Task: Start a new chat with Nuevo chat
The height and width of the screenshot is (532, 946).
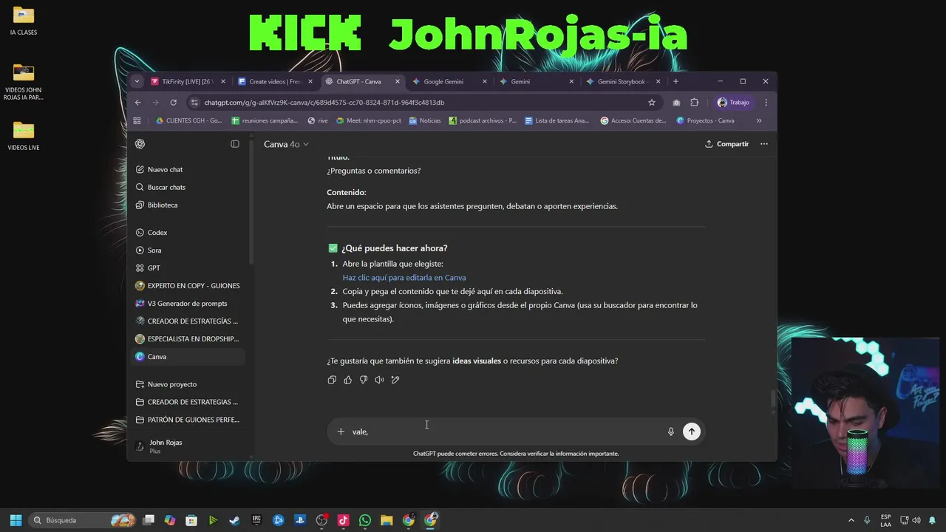Action: point(165,169)
